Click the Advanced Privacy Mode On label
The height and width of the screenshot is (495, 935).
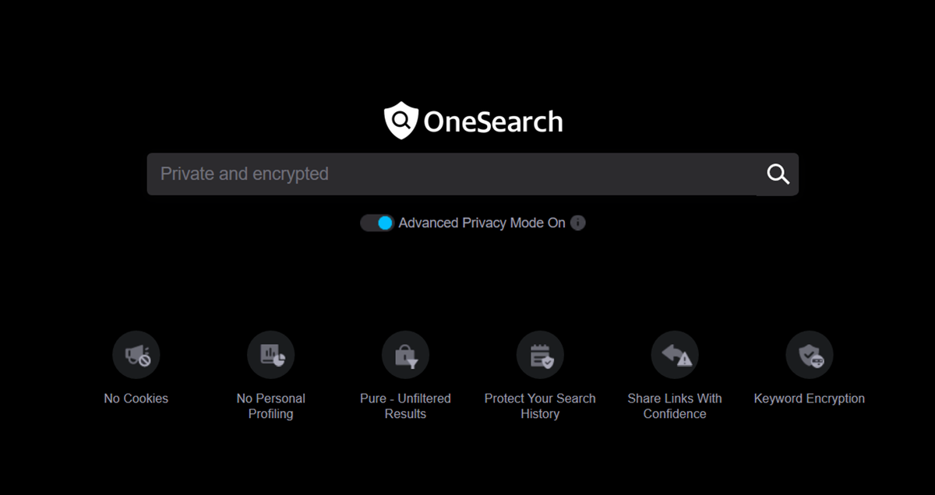click(482, 223)
